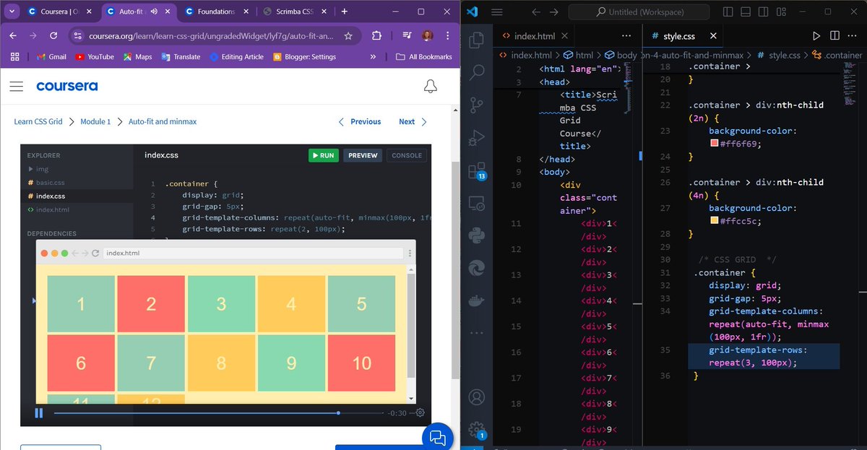Expand the DEPENDENCIES section in Explorer
The image size is (867, 450).
(51, 233)
